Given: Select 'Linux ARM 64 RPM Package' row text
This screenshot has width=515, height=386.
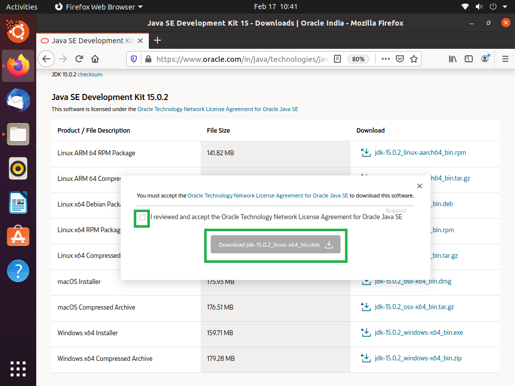Looking at the screenshot, I should [96, 153].
